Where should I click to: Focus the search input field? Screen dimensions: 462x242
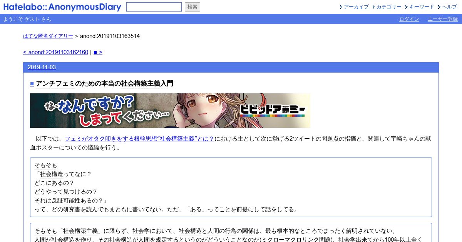[154, 7]
